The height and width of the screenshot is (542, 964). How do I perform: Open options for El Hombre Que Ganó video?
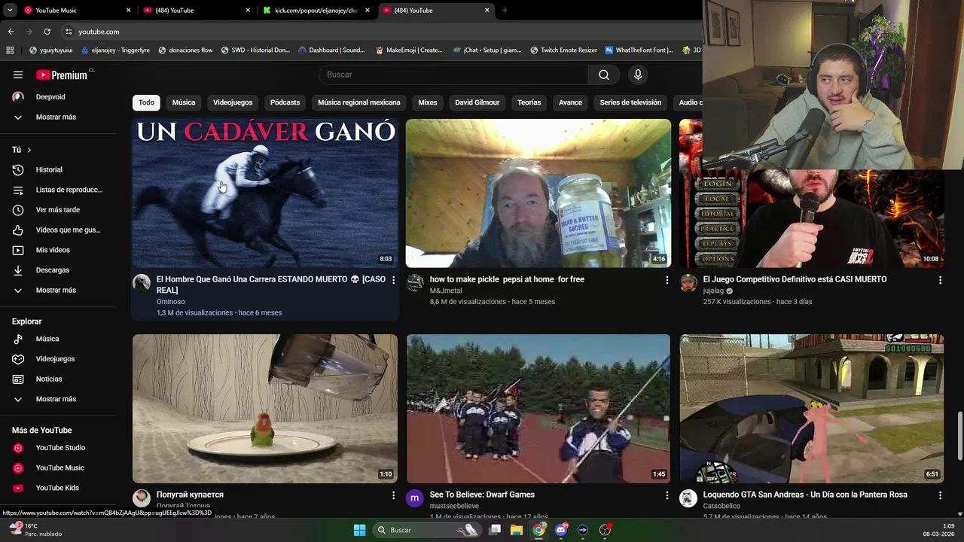(x=393, y=280)
